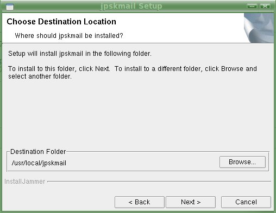Click the Browse... button
Screen dimensions: 276x213
click(x=242, y=162)
